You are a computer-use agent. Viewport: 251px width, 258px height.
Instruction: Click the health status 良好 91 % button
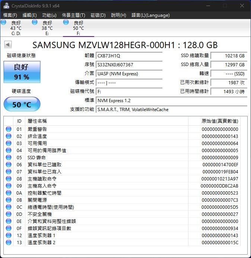click(x=22, y=72)
